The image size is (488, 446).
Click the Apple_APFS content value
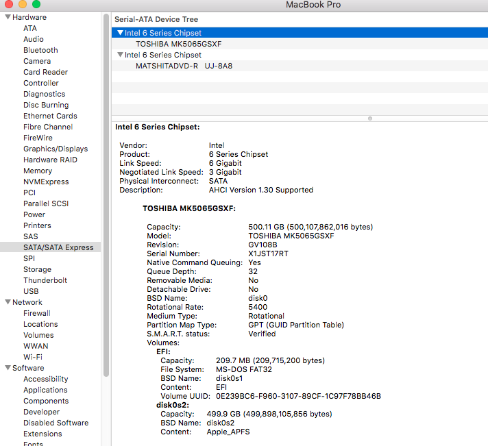click(x=228, y=432)
